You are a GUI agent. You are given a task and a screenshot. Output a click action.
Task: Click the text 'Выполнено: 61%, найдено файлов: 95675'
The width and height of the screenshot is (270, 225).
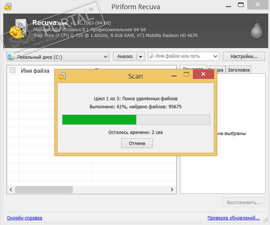point(136,107)
